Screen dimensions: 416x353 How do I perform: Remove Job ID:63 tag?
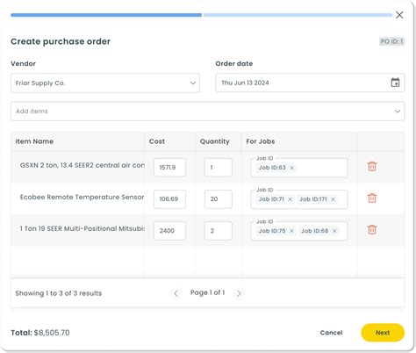pos(291,168)
